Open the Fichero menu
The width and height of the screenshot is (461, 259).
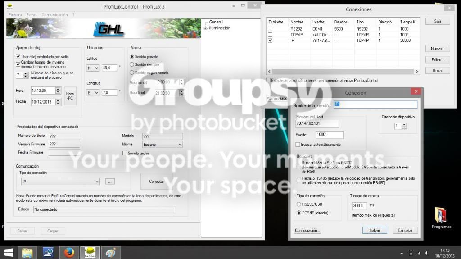click(x=15, y=15)
